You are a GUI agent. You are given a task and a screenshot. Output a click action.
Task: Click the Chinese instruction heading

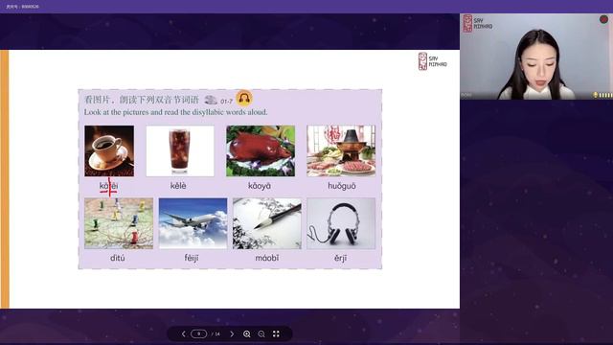click(142, 100)
